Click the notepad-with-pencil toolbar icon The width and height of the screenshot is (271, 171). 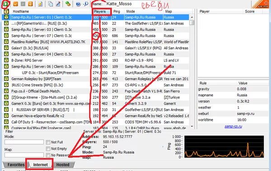pos(40,4)
